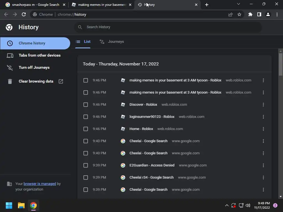The image size is (283, 212).
Task: Check the second 'making memes' history entry box
Action: click(86, 92)
